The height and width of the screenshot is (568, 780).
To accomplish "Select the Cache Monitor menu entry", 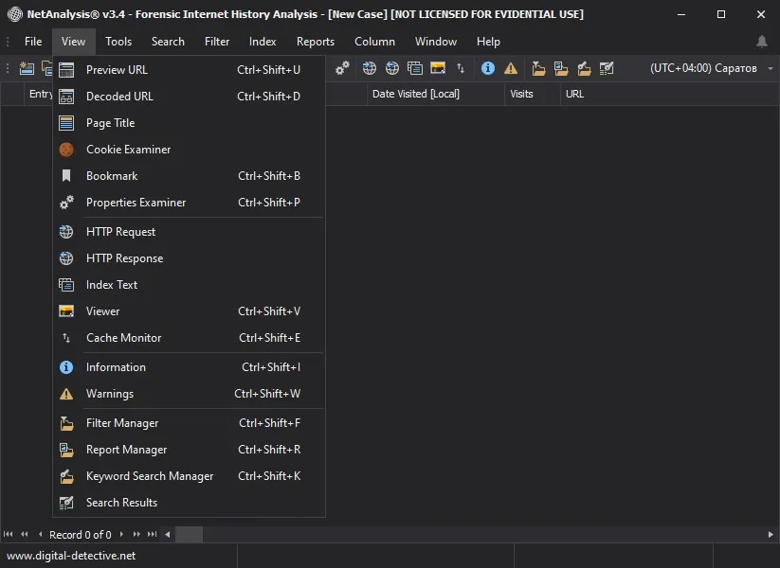I will pyautogui.click(x=189, y=338).
